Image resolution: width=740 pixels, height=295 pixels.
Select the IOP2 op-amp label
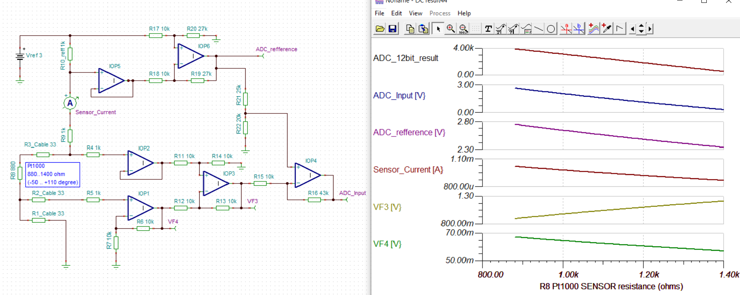pyautogui.click(x=144, y=148)
